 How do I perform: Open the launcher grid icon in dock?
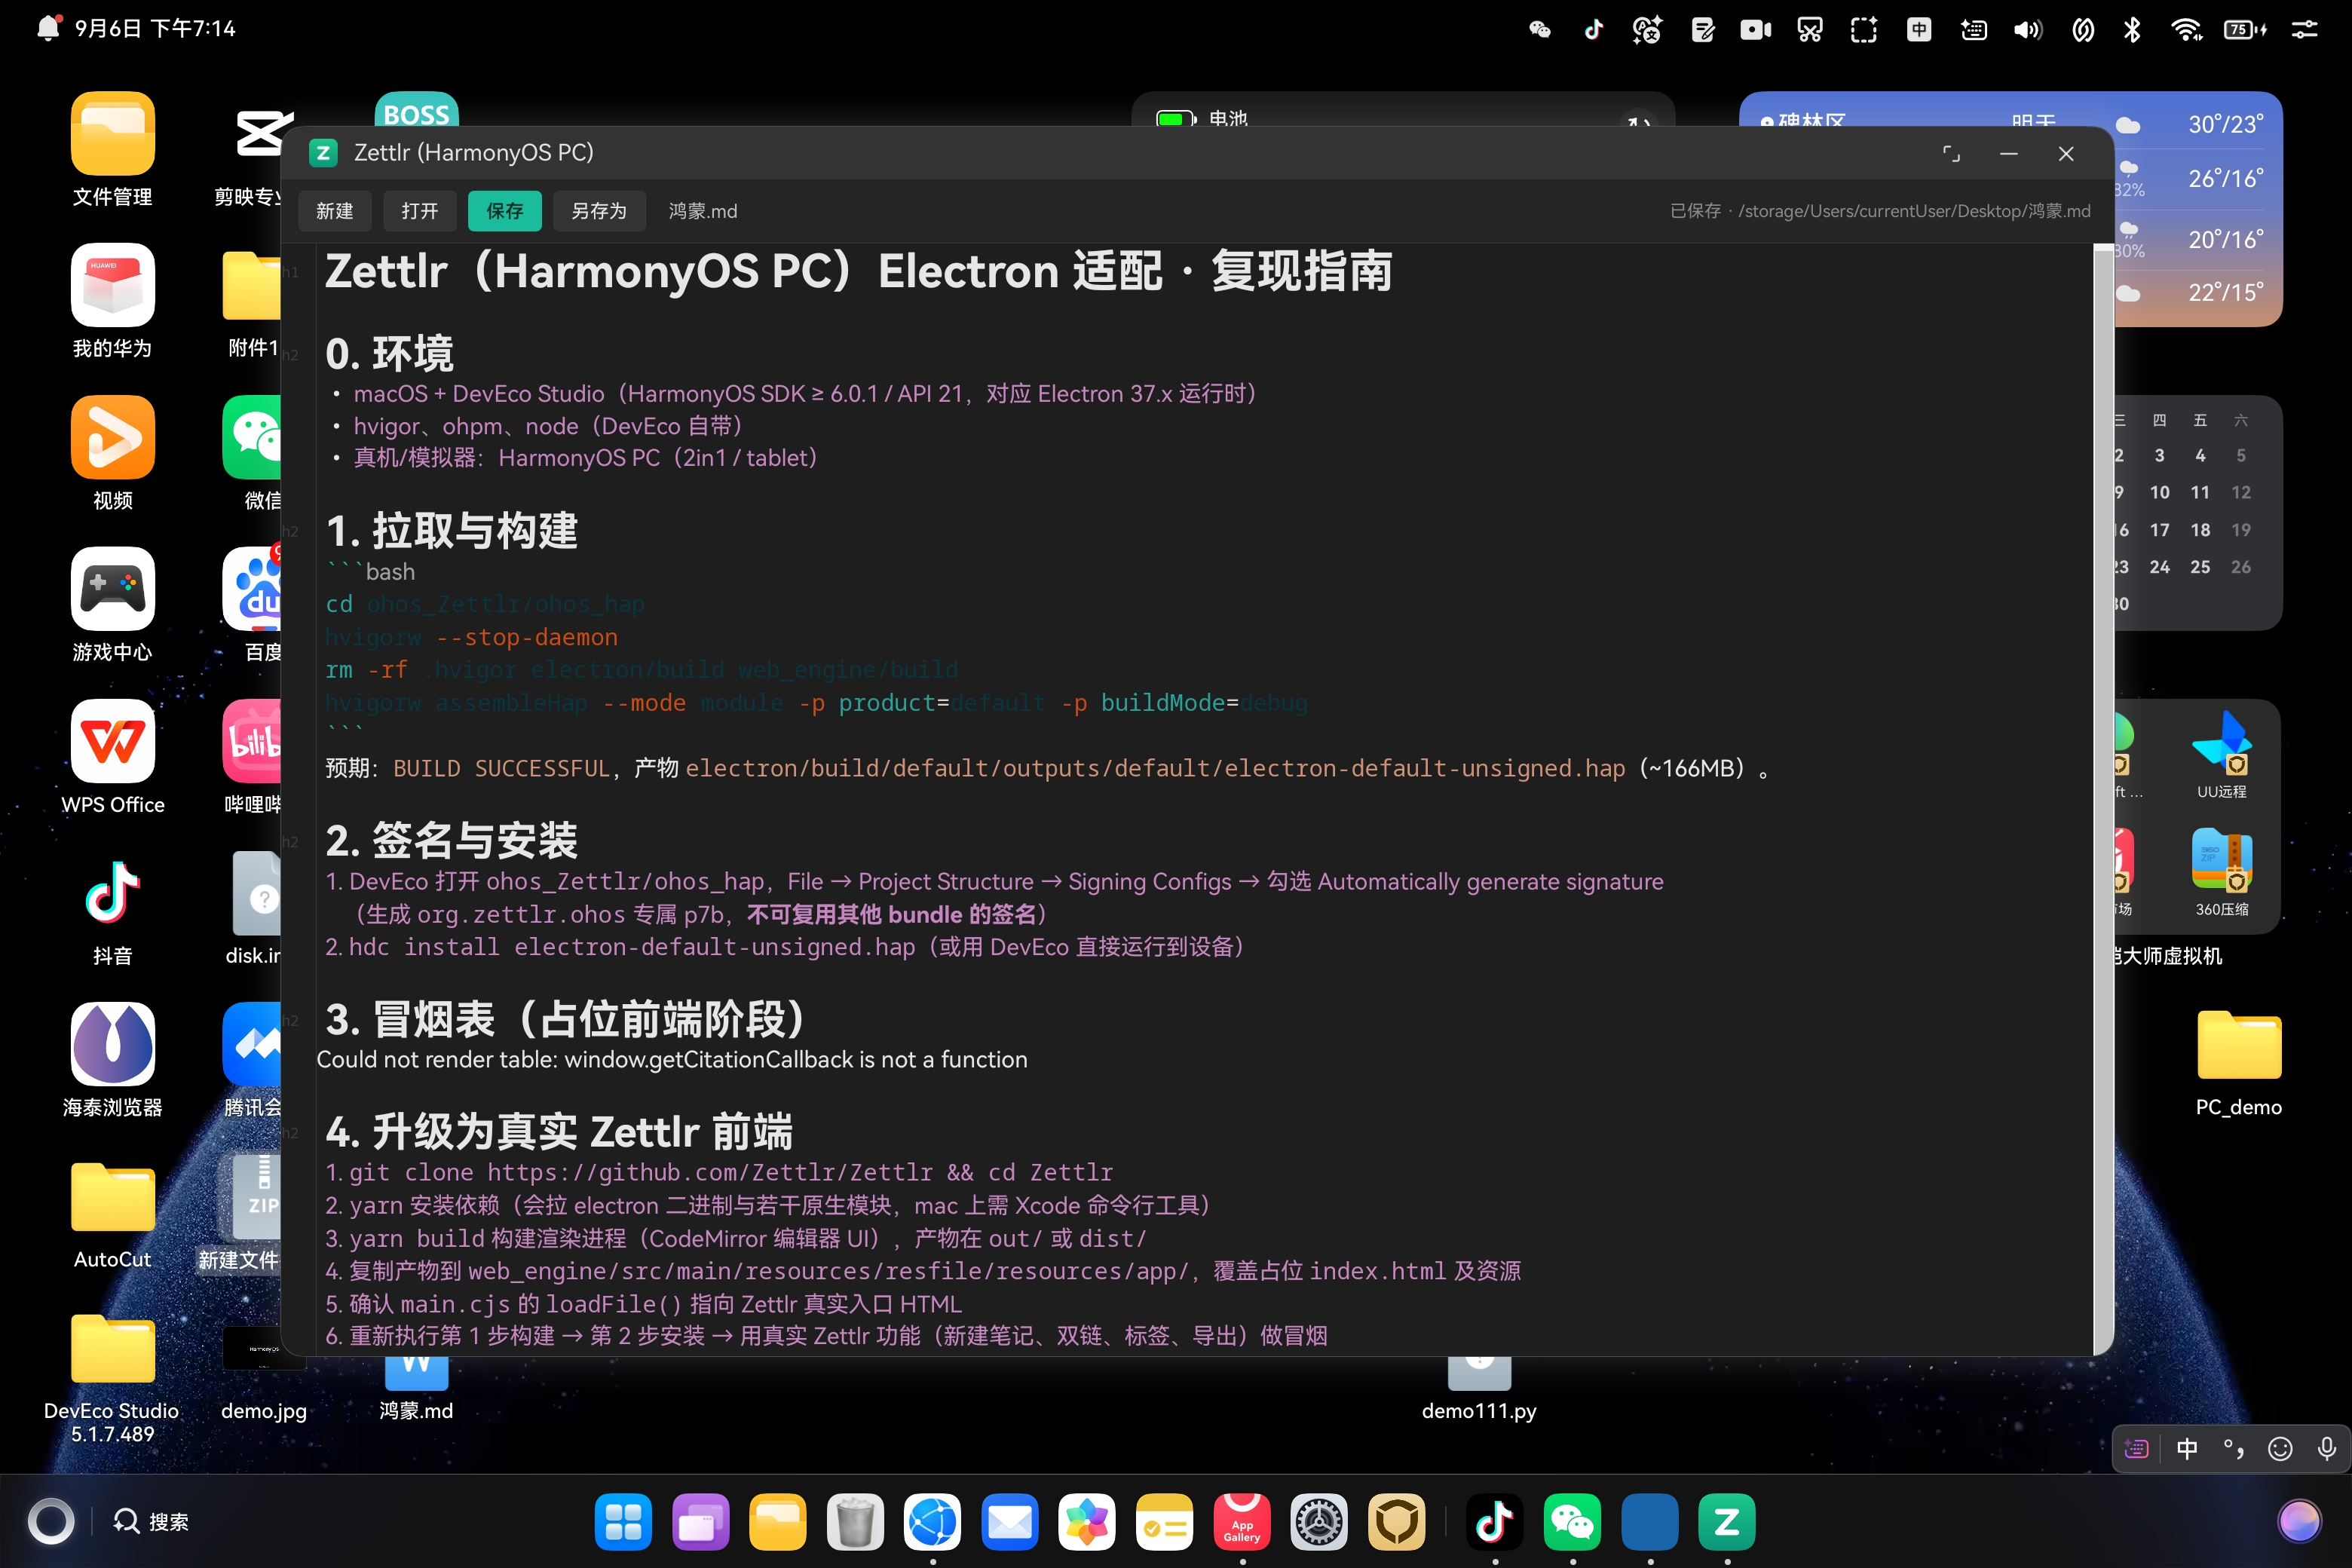click(x=623, y=1522)
